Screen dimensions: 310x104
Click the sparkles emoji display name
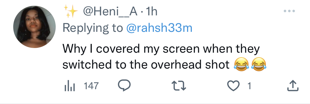71,12
